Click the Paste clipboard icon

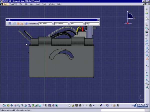90,106
